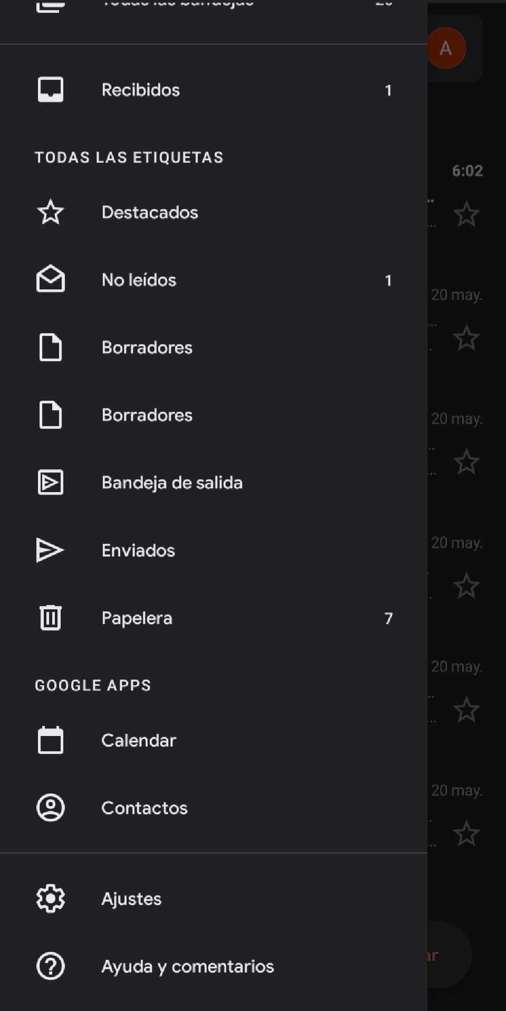Open the Bandeja de salida label
The image size is (506, 1011).
[x=172, y=483]
